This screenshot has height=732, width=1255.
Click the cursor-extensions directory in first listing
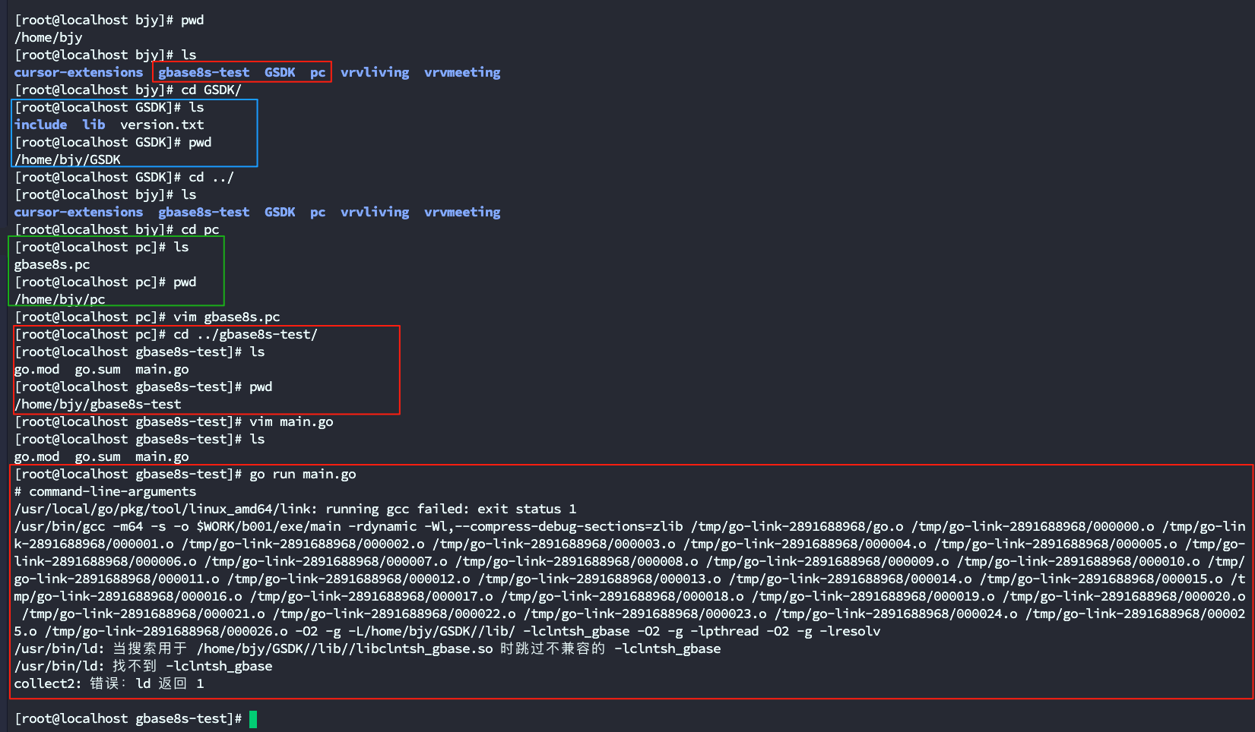coord(78,72)
